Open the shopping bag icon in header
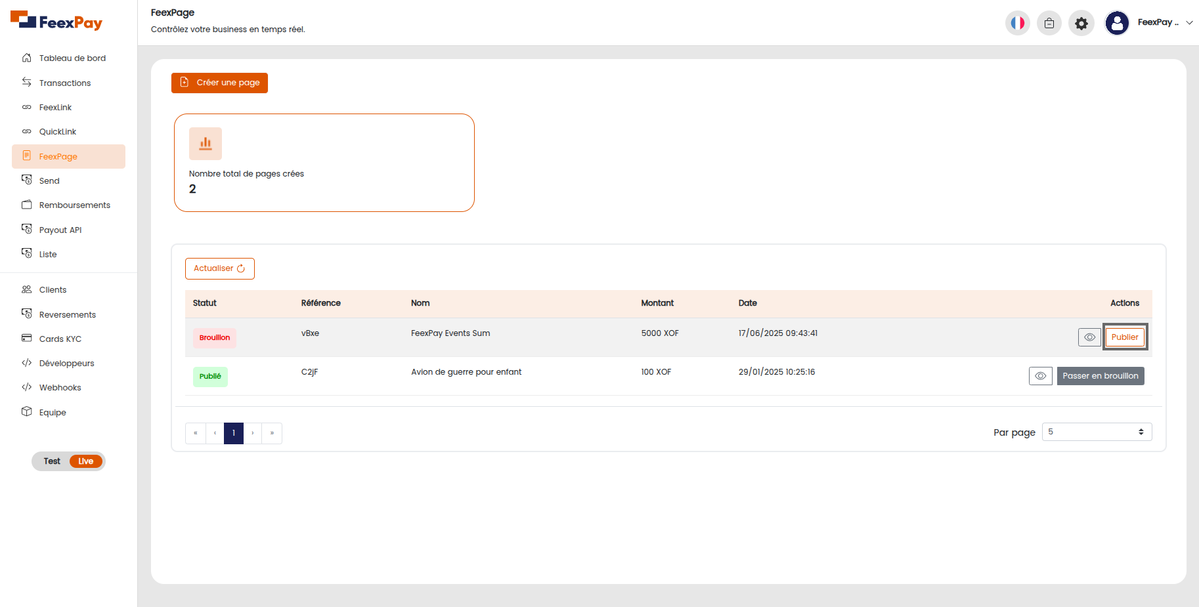Image resolution: width=1199 pixels, height=607 pixels. tap(1049, 23)
